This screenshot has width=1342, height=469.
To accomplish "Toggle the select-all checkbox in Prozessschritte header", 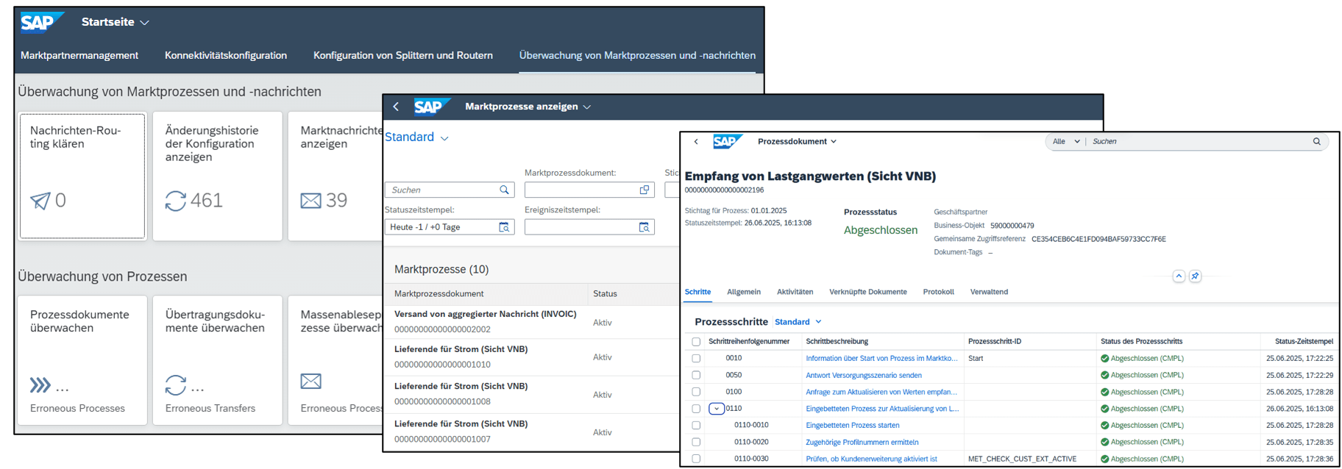I will tap(696, 342).
